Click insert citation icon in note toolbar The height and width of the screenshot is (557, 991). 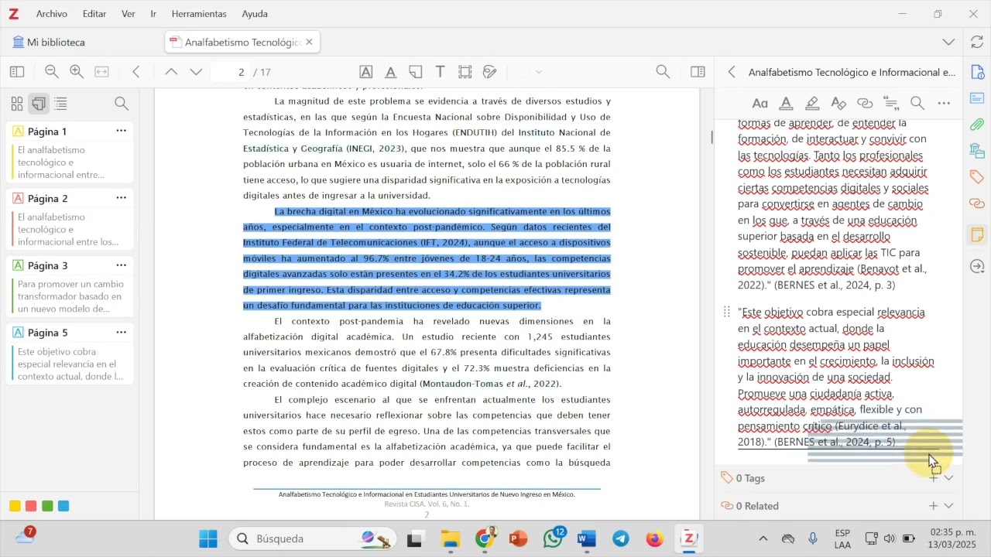891,104
